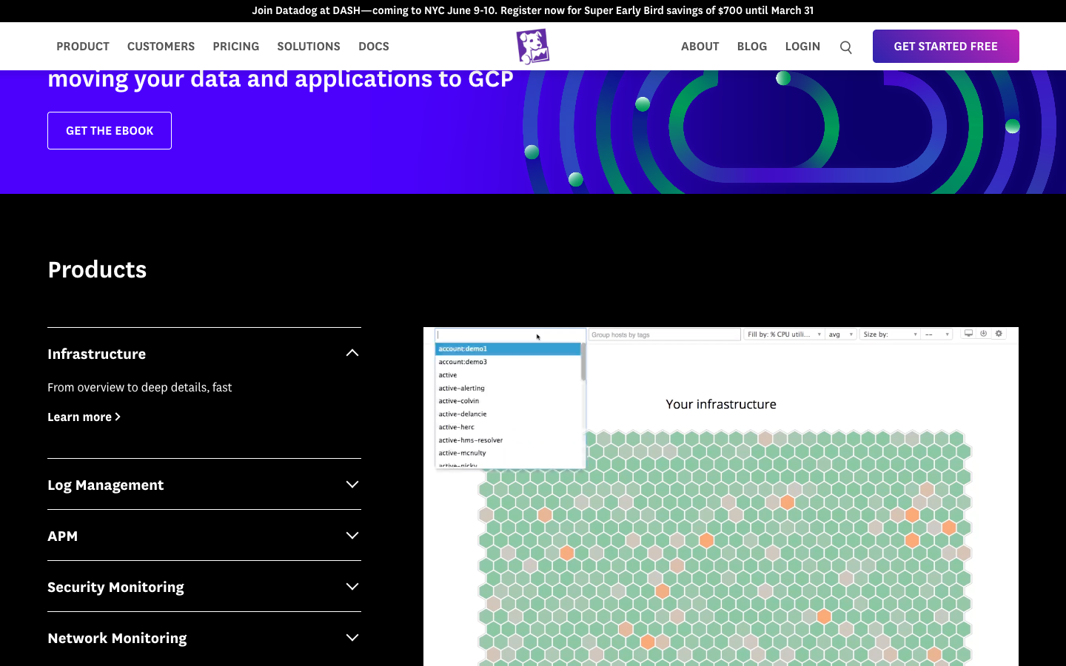The height and width of the screenshot is (666, 1066).
Task: Click the Products heading
Action: tap(97, 269)
